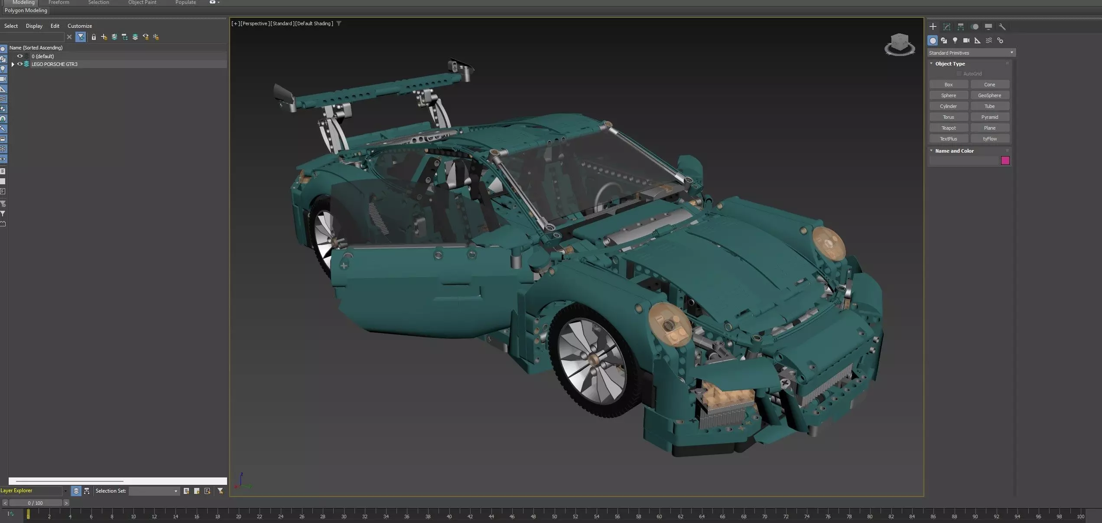Click the Selection Set filter funnel icon
This screenshot has width=1102, height=523.
220,491
